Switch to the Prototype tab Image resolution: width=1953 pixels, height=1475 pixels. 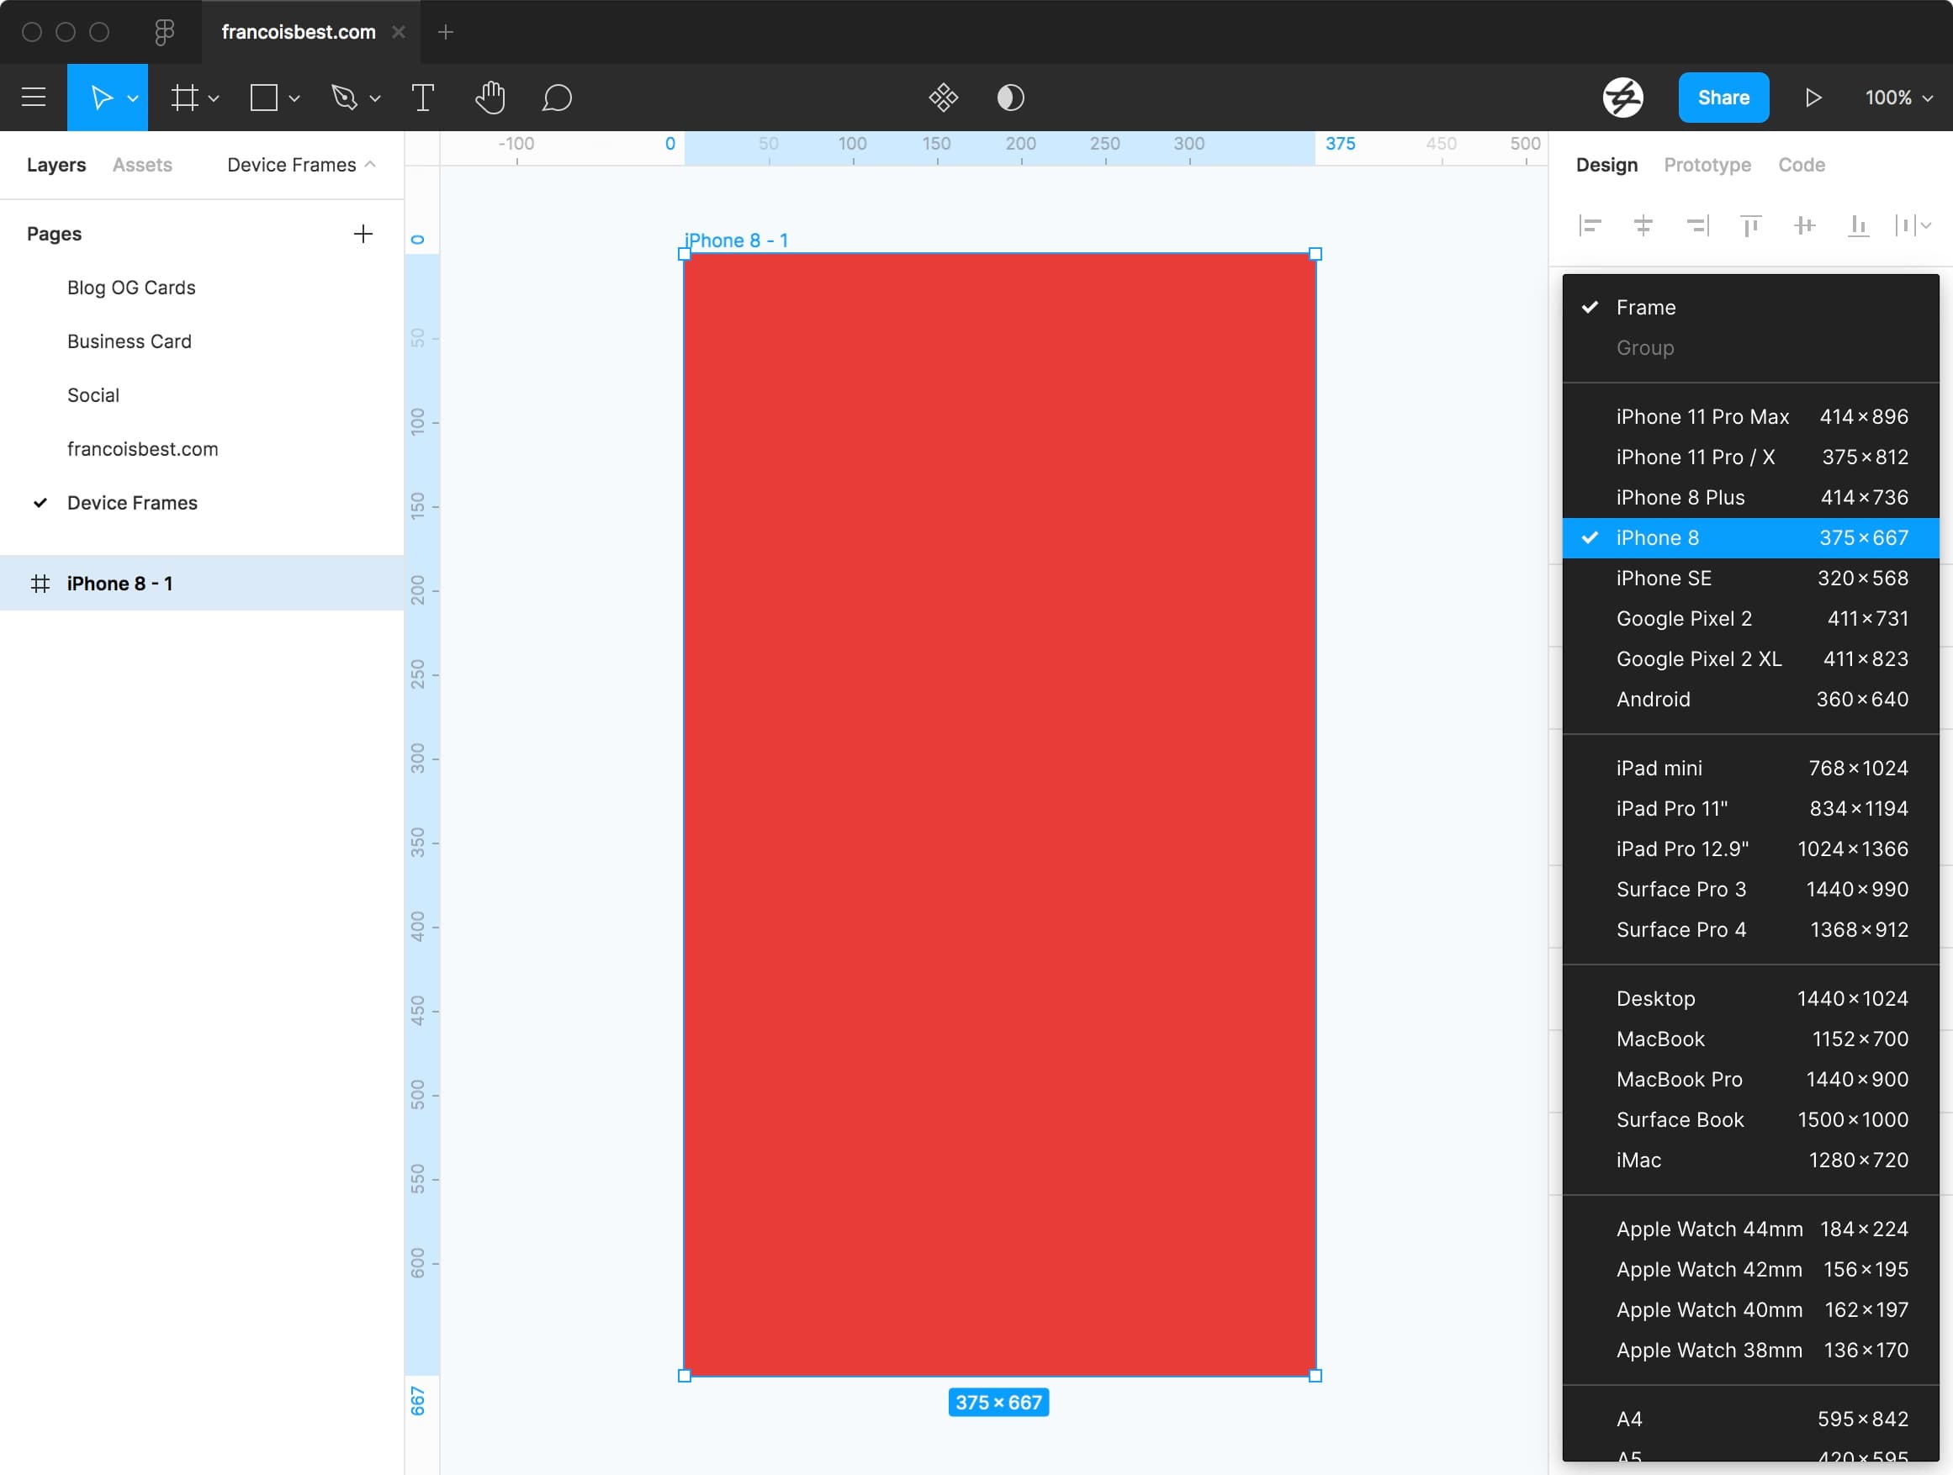1707,164
